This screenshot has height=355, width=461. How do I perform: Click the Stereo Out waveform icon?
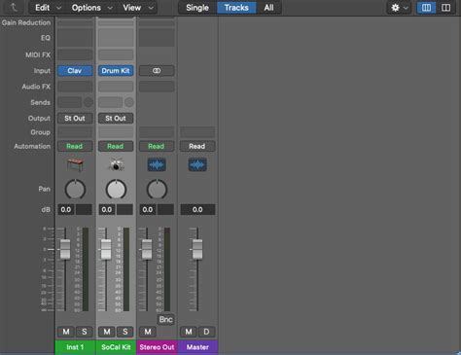pyautogui.click(x=157, y=164)
